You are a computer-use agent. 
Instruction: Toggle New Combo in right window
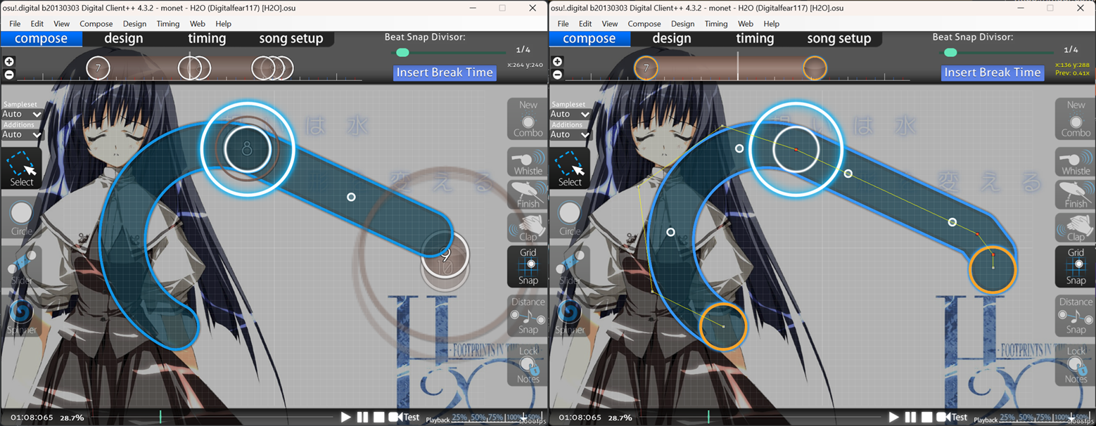pos(1076,119)
